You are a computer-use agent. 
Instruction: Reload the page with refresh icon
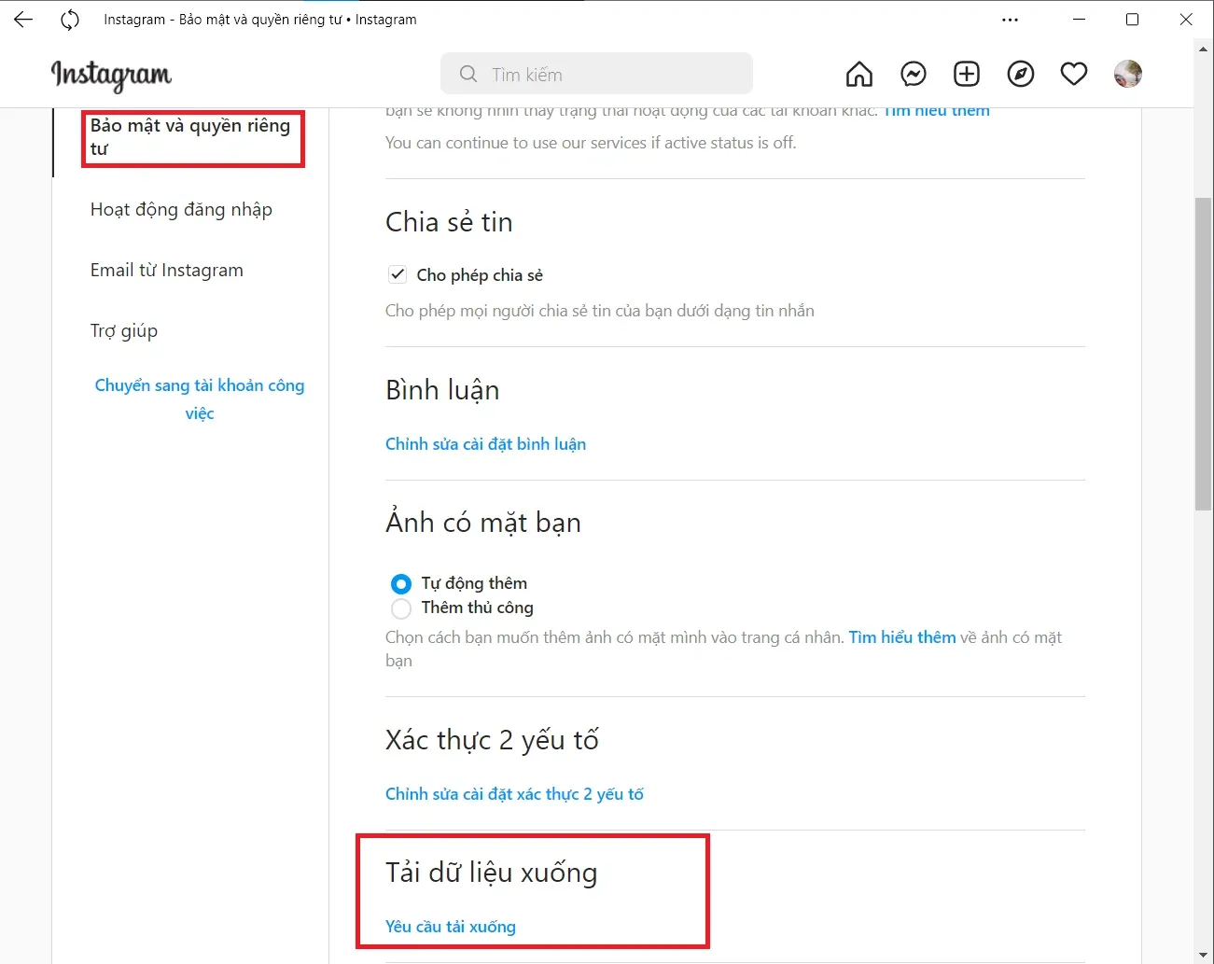point(70,20)
